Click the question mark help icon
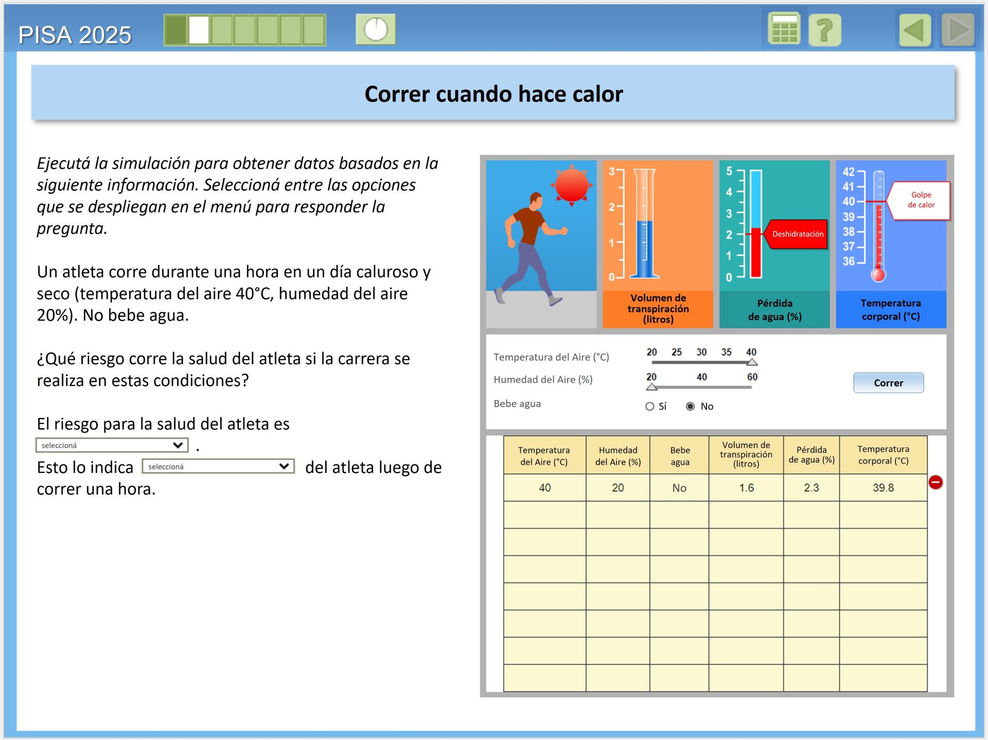This screenshot has height=740, width=988. 824,30
